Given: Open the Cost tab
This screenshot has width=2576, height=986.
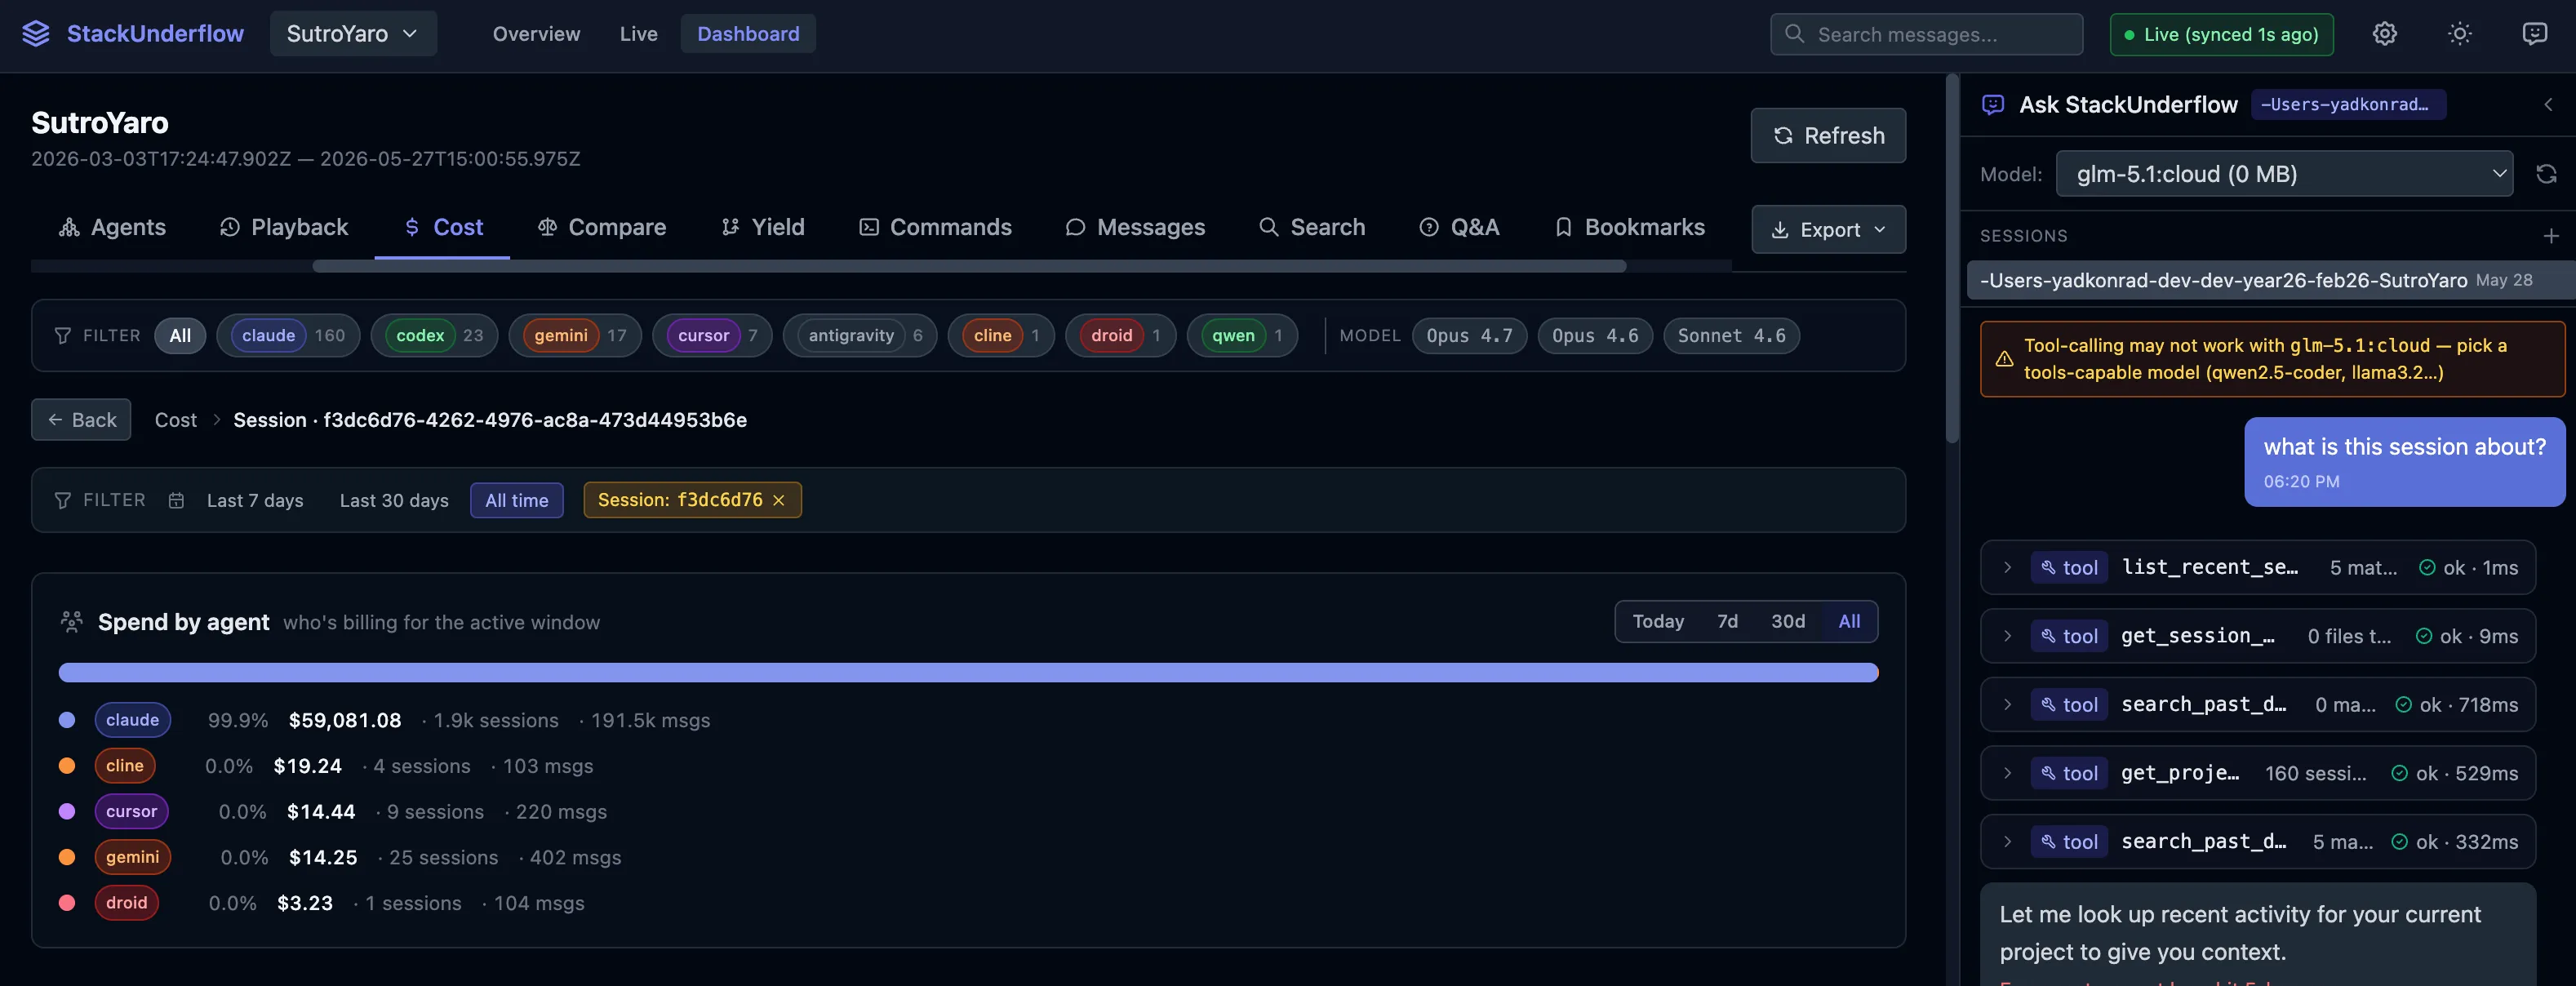Looking at the screenshot, I should 443,228.
